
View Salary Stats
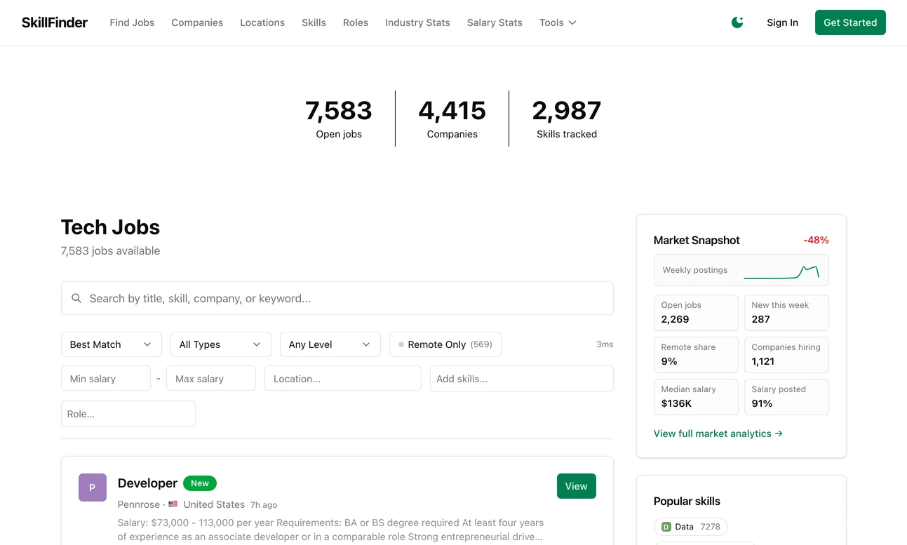(x=495, y=22)
